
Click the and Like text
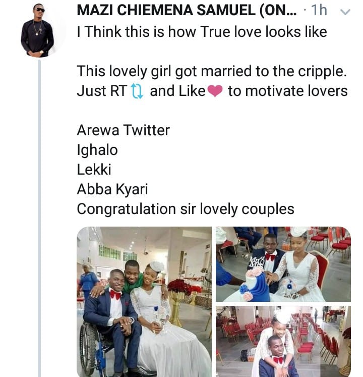coord(177,91)
